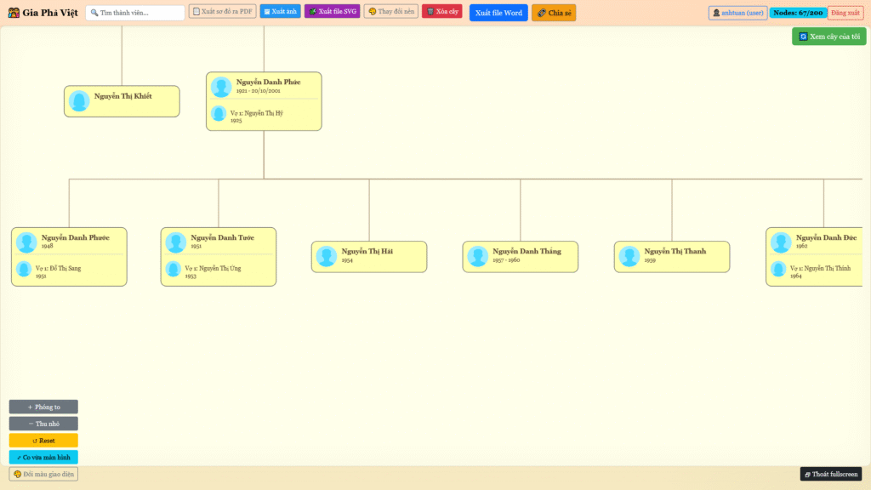Screen dimensions: 871x490
Task: Click Nguyễn Danh Đức's avatar
Action: click(781, 242)
